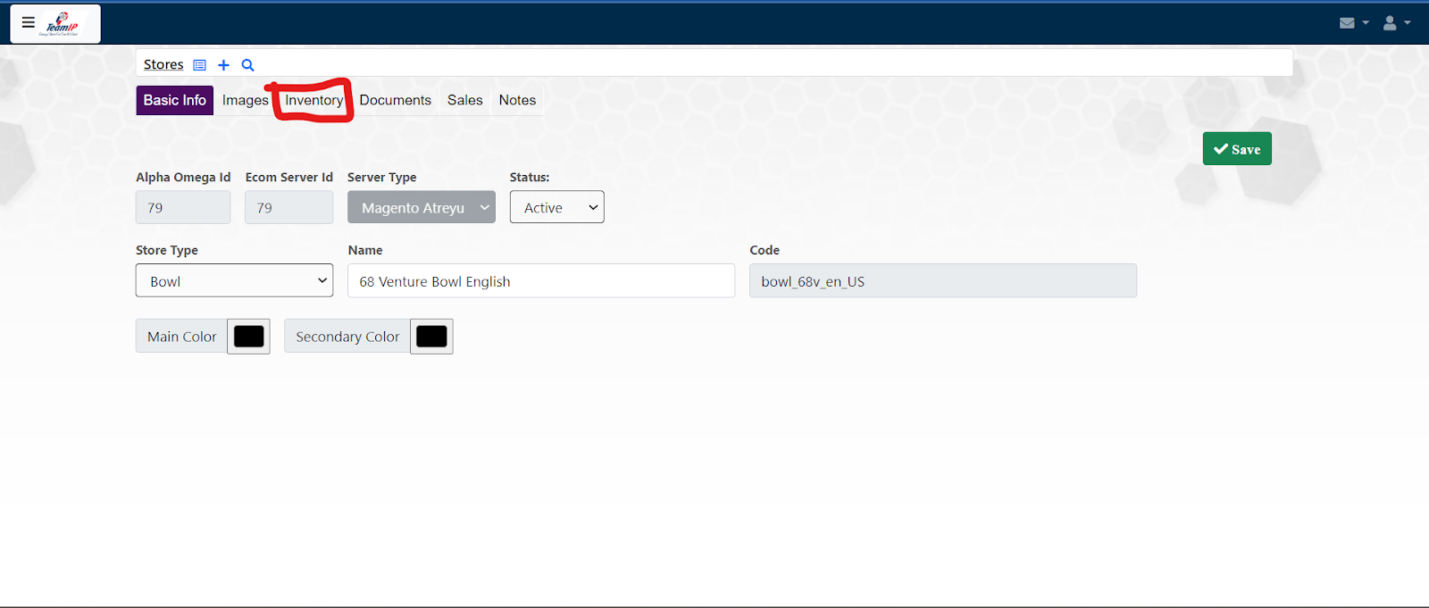This screenshot has width=1429, height=608.
Task: Open the Images tab
Action: (x=245, y=100)
